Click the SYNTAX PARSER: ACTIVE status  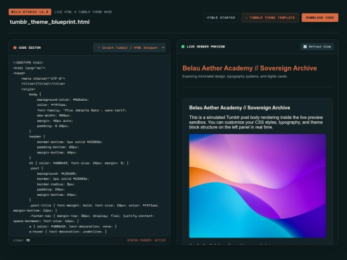(x=147, y=240)
